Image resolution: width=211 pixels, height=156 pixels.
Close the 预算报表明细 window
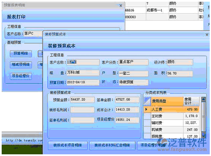coord(121,6)
